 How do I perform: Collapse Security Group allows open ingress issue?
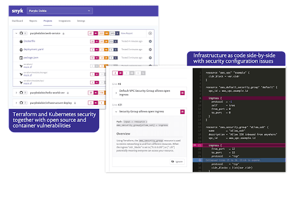pyautogui.click(x=116, y=112)
